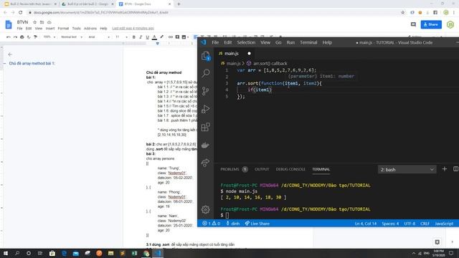Image resolution: width=459 pixels, height=258 pixels.
Task: Switch to the OUTPUT panel tab
Action: (261, 169)
